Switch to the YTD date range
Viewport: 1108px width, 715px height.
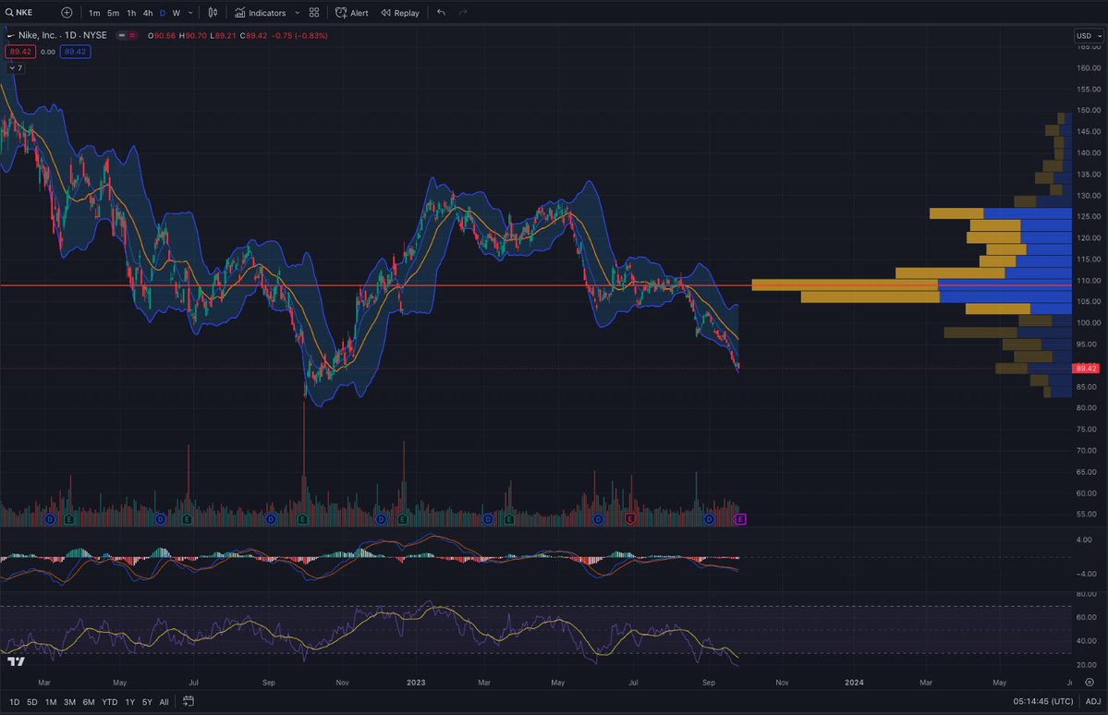pos(110,702)
